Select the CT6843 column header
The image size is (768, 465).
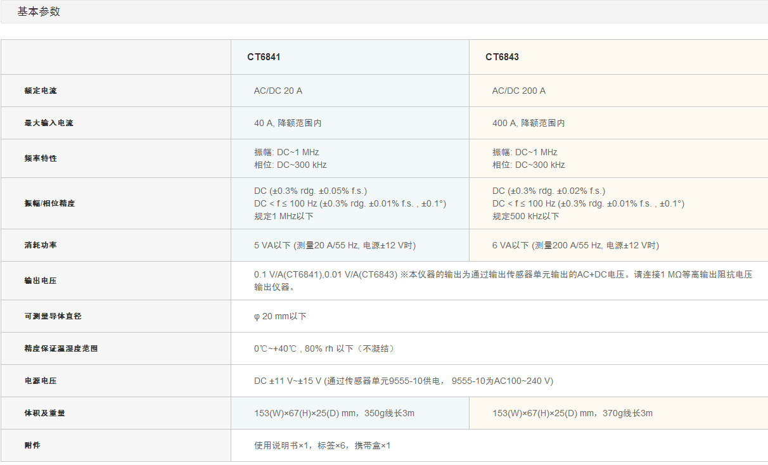(x=502, y=57)
